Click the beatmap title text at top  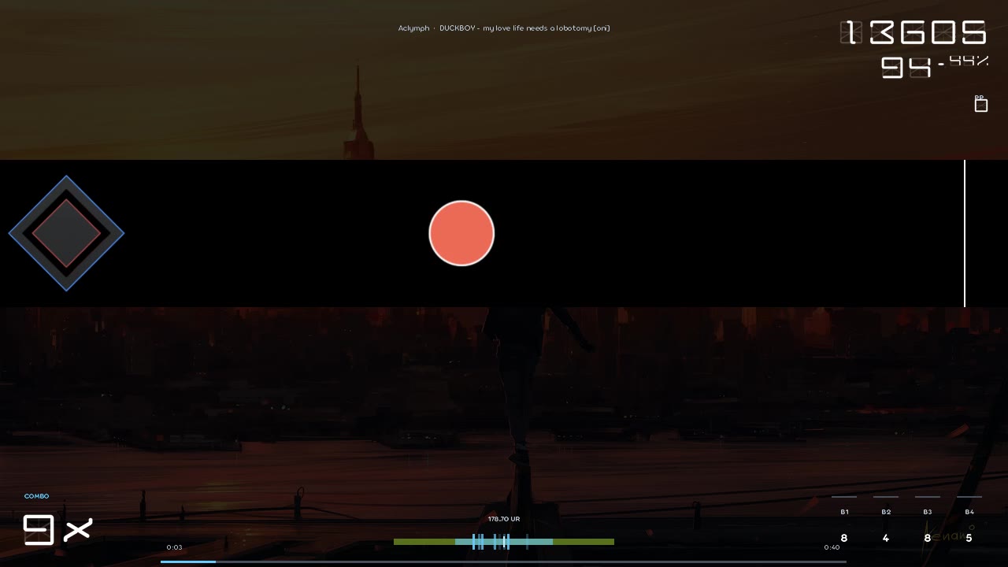(x=504, y=28)
